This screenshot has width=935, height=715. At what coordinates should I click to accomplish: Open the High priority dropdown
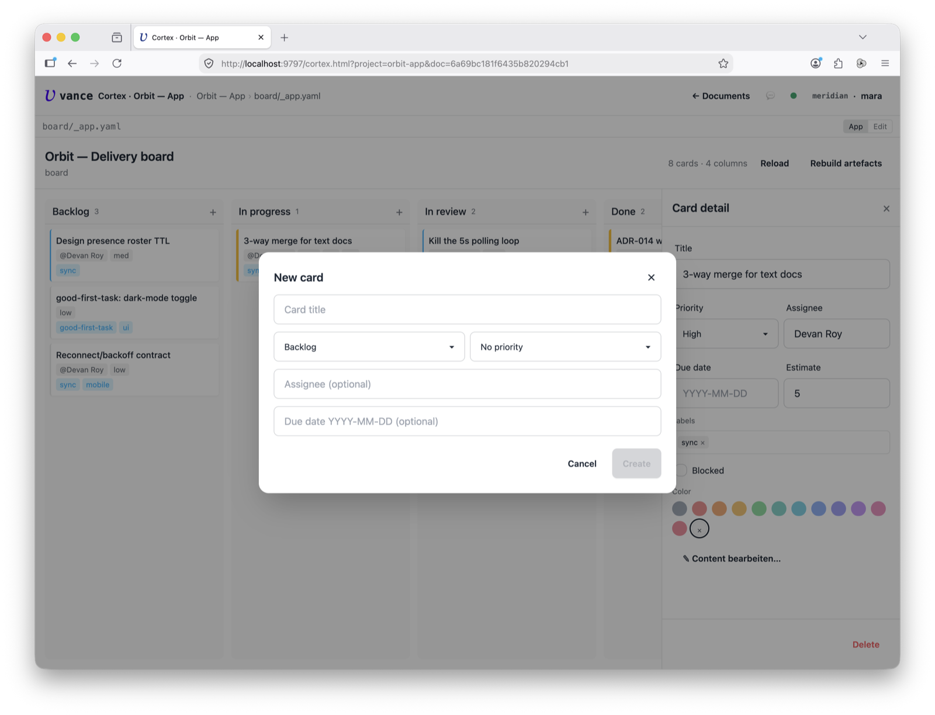click(726, 334)
